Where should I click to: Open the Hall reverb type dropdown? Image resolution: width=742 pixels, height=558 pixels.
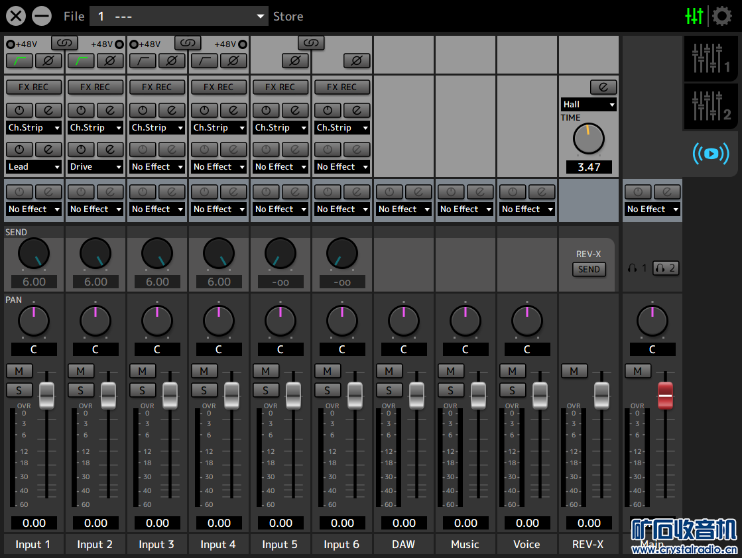point(589,105)
